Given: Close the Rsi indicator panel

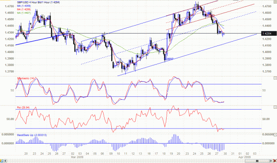Looking at the screenshot, I should tap(275, 107).
